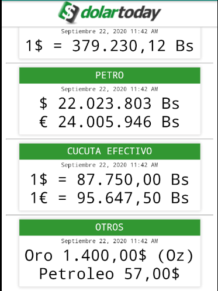Click the Oro 1.400,00$ (Oz) price
The image size is (218, 291).
pyautogui.click(x=109, y=255)
